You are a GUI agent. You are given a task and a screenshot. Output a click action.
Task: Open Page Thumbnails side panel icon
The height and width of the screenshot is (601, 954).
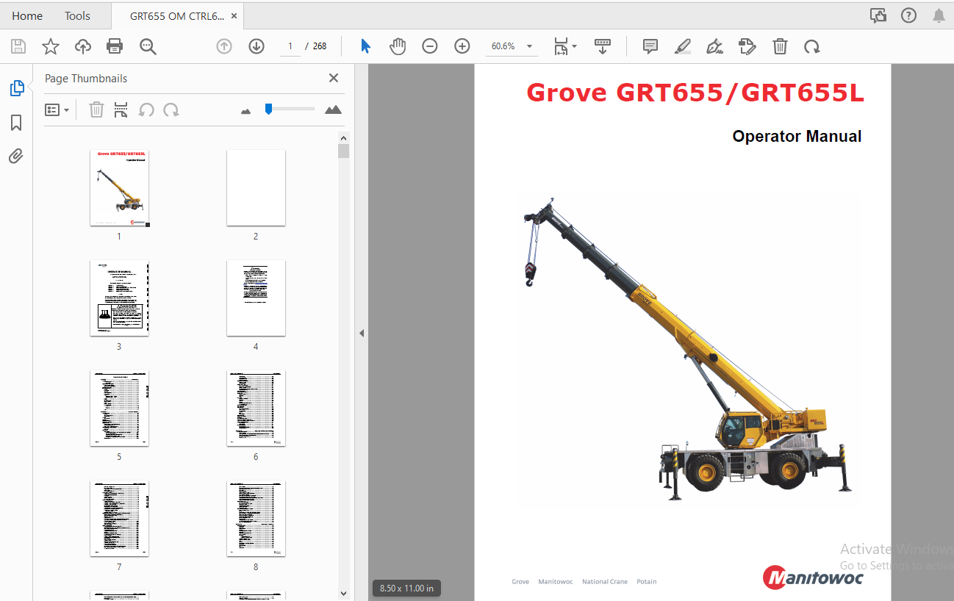pyautogui.click(x=16, y=88)
